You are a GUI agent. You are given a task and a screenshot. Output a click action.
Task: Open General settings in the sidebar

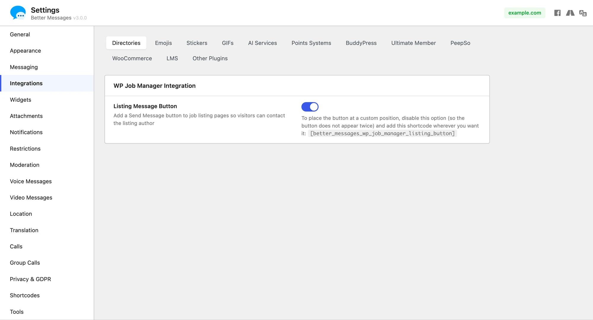[47, 34]
